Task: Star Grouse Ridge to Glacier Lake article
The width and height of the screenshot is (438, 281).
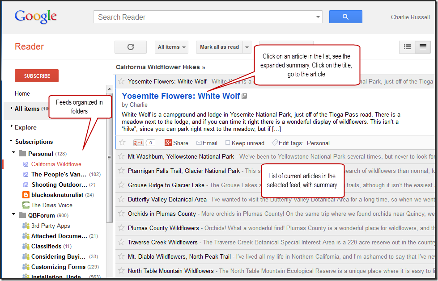Action: [x=121, y=185]
